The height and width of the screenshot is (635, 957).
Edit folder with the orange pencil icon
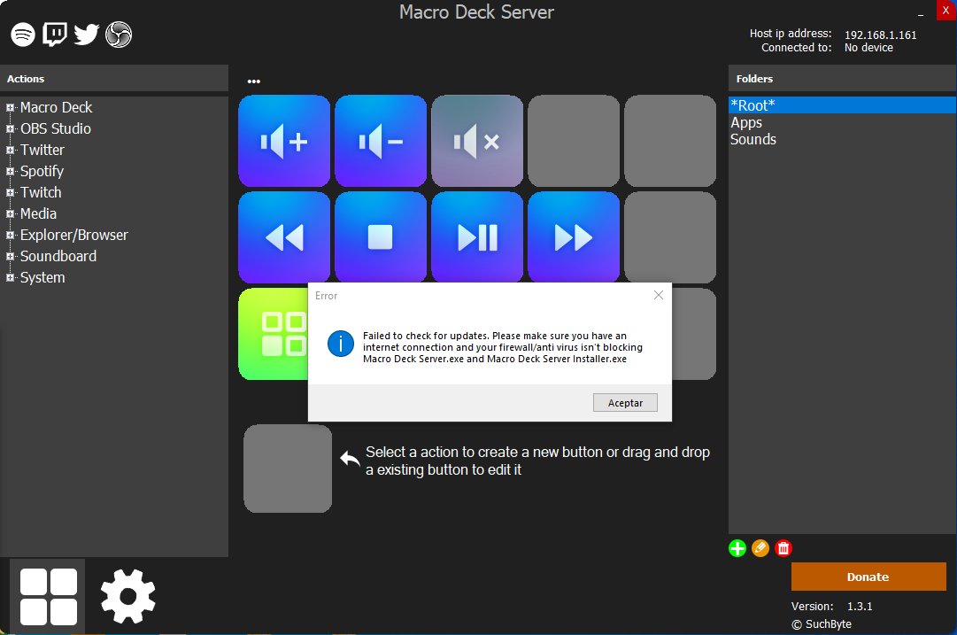(x=760, y=548)
